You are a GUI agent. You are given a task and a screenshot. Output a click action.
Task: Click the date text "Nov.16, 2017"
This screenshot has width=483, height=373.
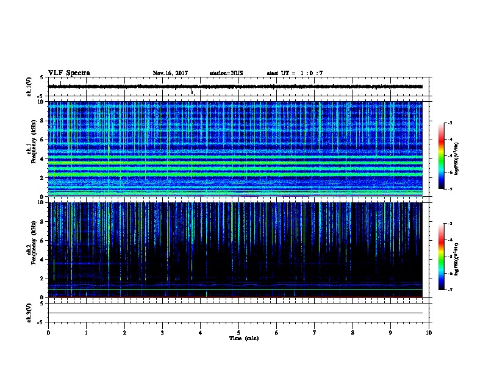click(x=170, y=73)
